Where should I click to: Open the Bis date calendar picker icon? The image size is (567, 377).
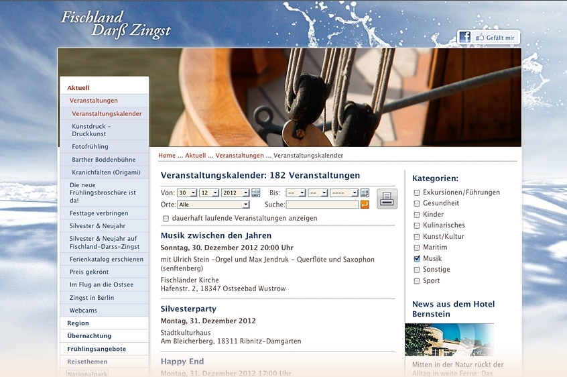coord(365,193)
